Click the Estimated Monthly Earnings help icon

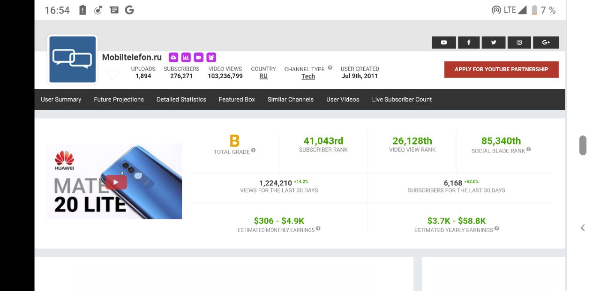tap(318, 229)
